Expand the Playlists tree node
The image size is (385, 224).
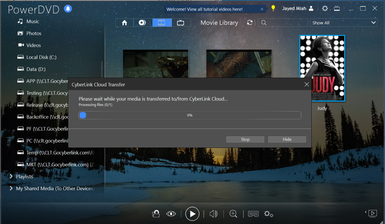(11, 176)
